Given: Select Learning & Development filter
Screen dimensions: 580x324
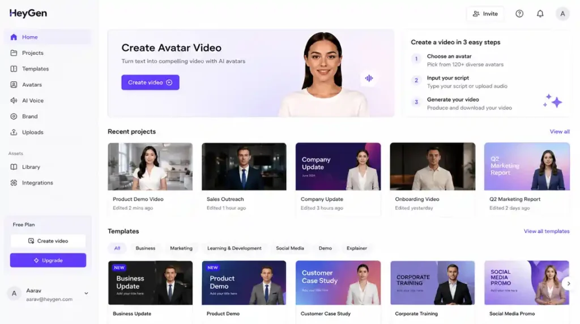Looking at the screenshot, I should pyautogui.click(x=234, y=248).
